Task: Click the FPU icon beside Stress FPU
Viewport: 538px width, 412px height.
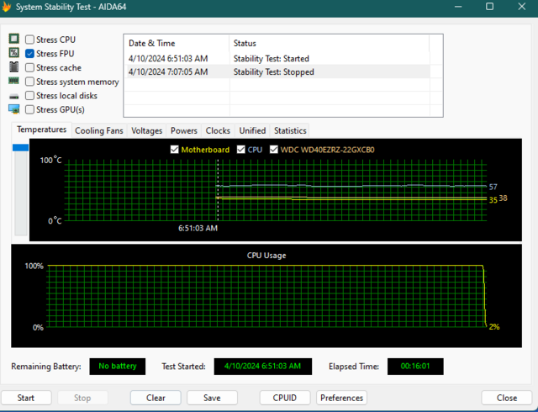Action: pos(13,54)
